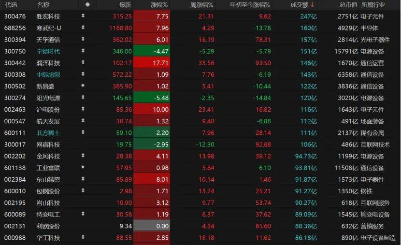This screenshot has height=245, width=401.
Task: Click the marker icon next to 寒武纪-U
Action: coord(82,28)
